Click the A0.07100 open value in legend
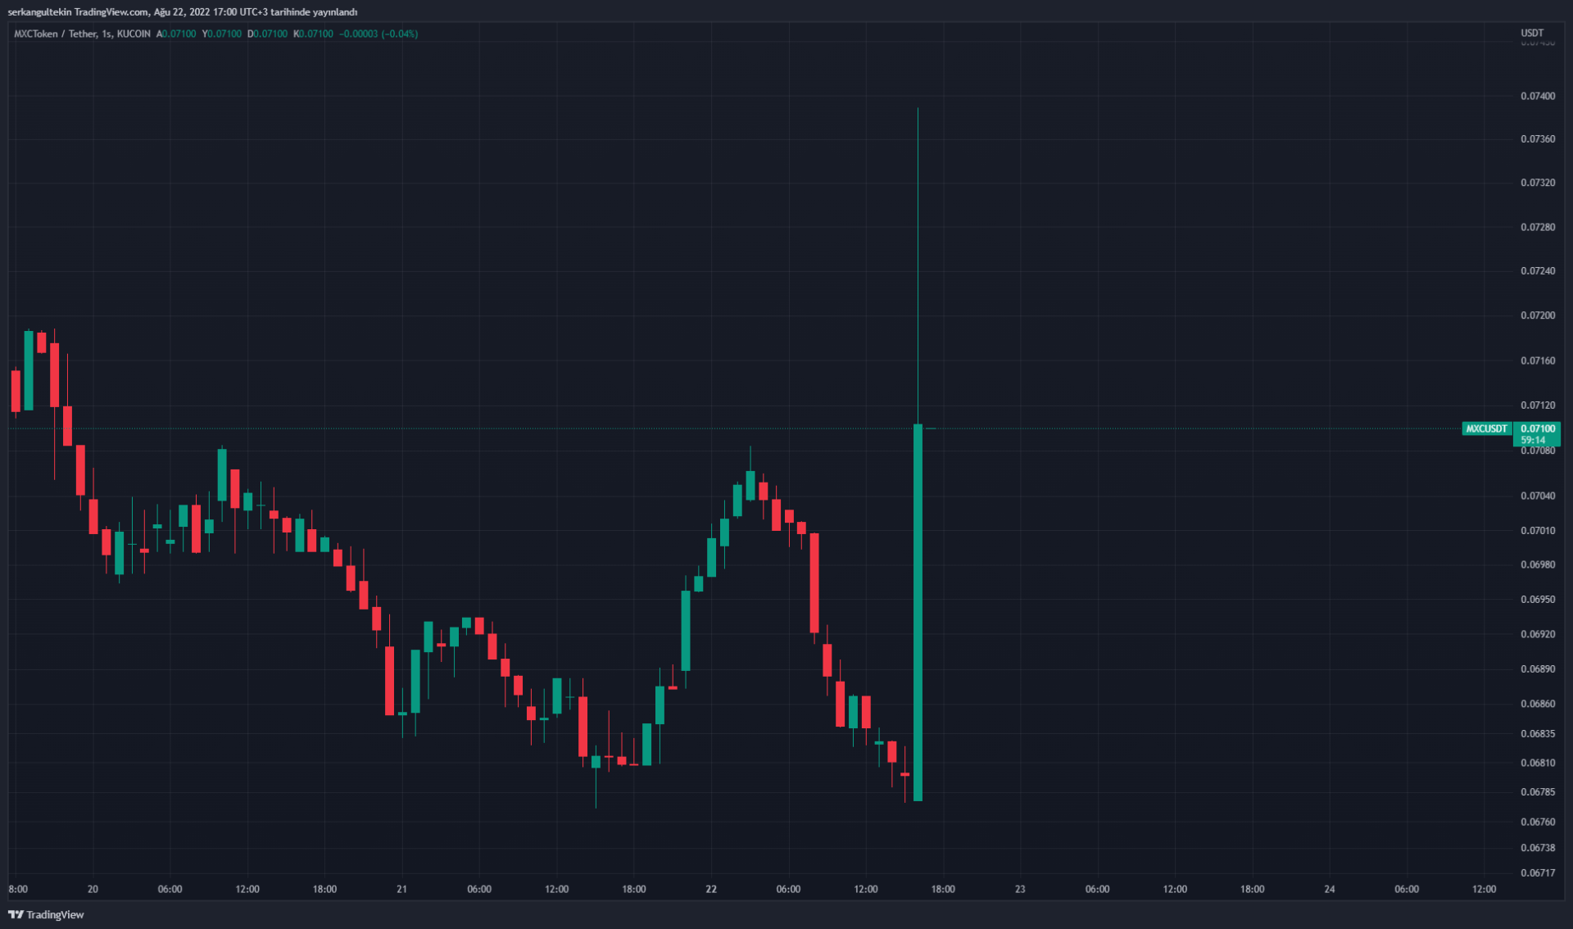 click(177, 34)
